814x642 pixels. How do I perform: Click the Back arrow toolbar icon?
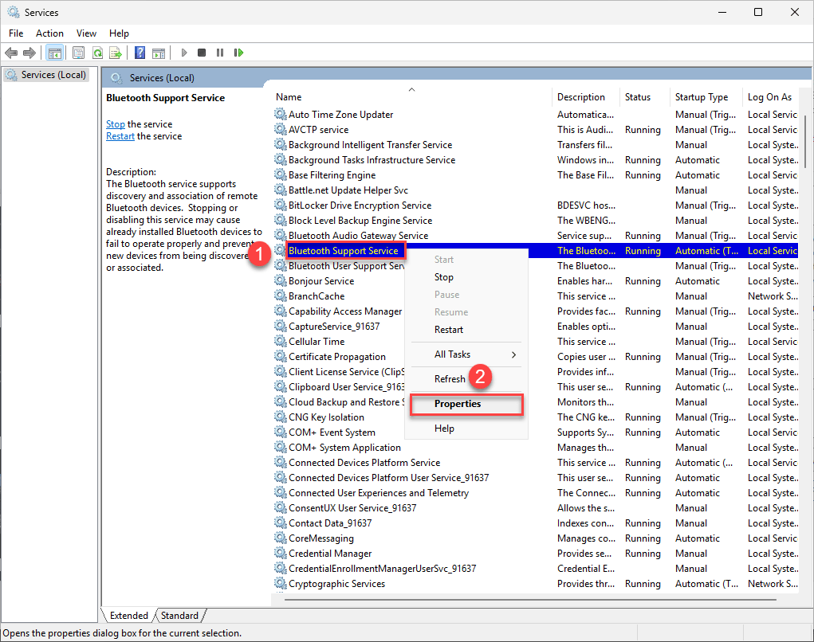(x=11, y=53)
